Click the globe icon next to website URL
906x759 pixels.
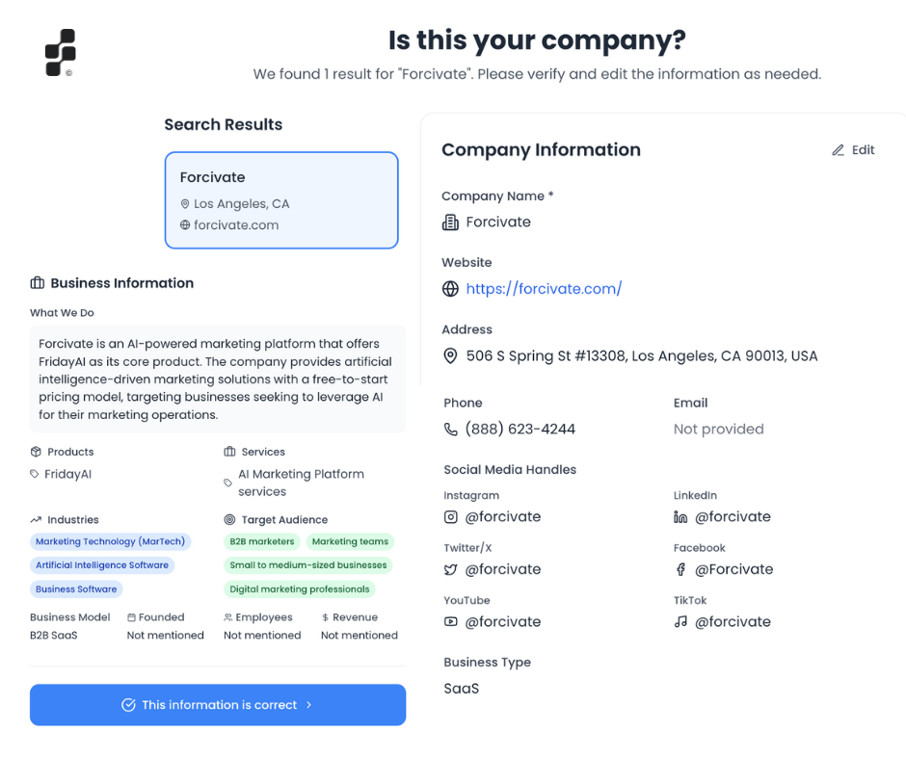click(450, 289)
